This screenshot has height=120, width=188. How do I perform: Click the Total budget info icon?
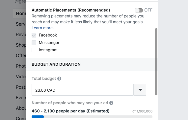[59, 79]
